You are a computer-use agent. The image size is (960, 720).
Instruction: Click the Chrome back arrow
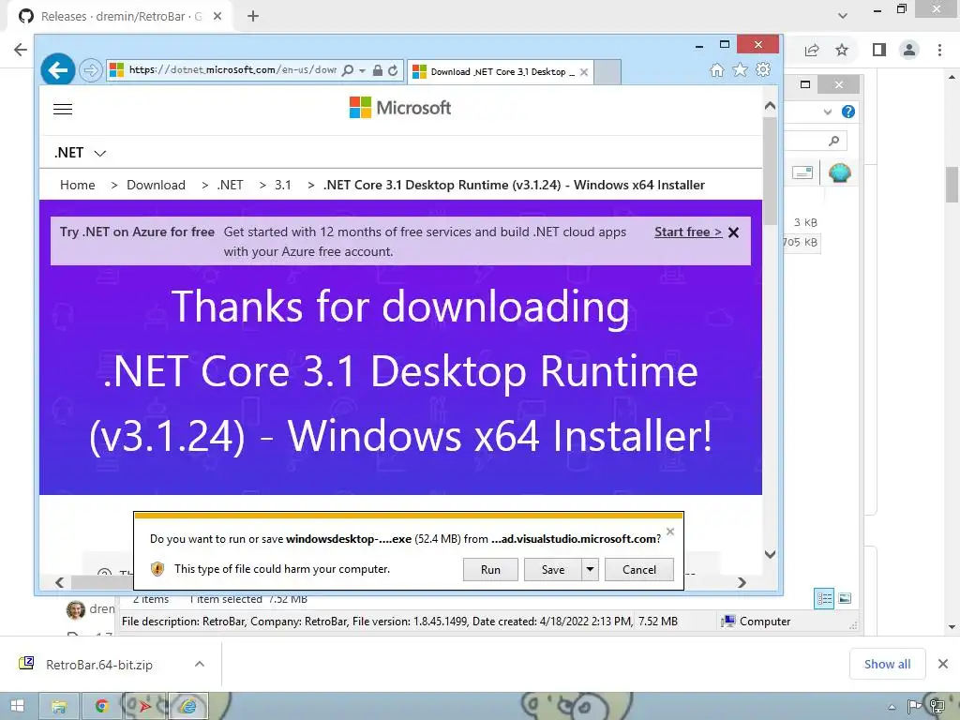pyautogui.click(x=21, y=50)
